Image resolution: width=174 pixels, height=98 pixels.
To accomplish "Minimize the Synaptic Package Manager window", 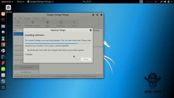I will pos(93,15).
